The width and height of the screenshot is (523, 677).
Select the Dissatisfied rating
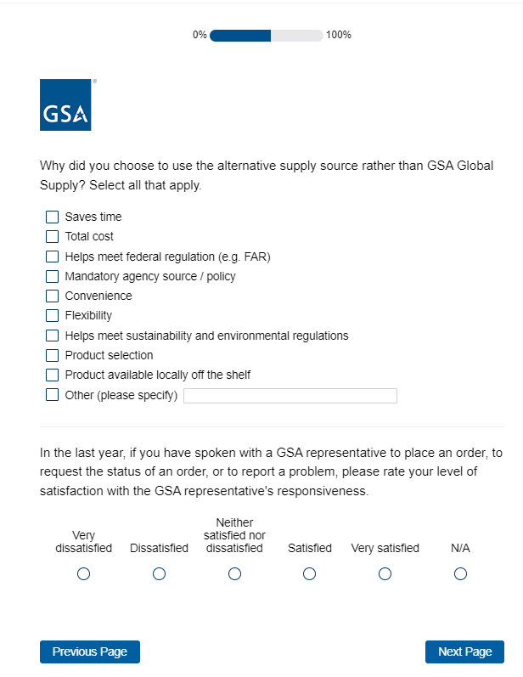[159, 574]
